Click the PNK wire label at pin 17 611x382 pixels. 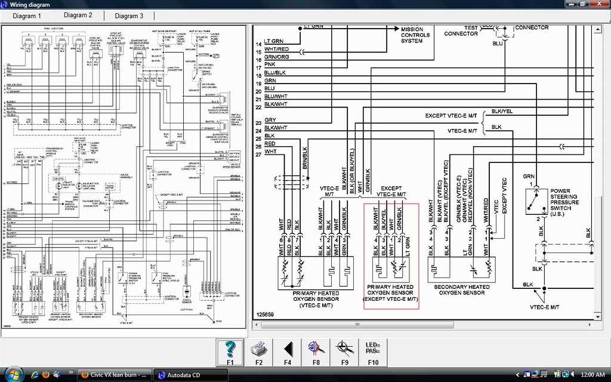270,64
